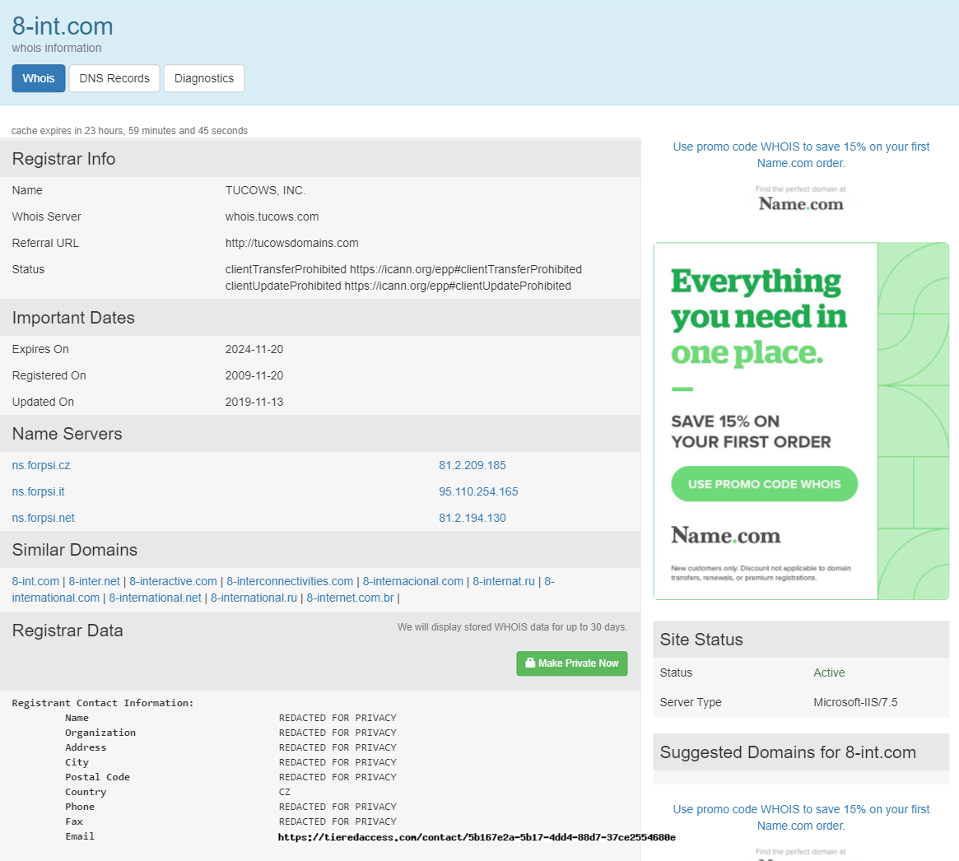Click the Suggested Domains for 8-int.com heading
This screenshot has width=959, height=861.
[x=788, y=752]
